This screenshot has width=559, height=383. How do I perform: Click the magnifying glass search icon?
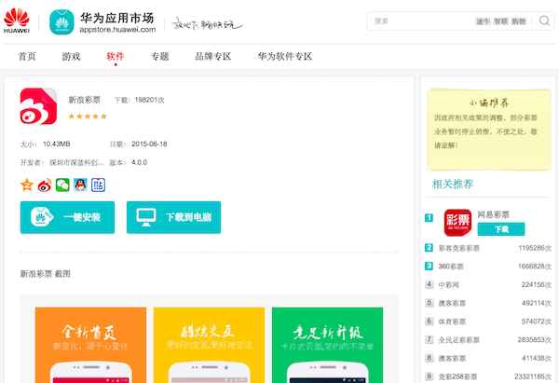pyautogui.click(x=543, y=21)
